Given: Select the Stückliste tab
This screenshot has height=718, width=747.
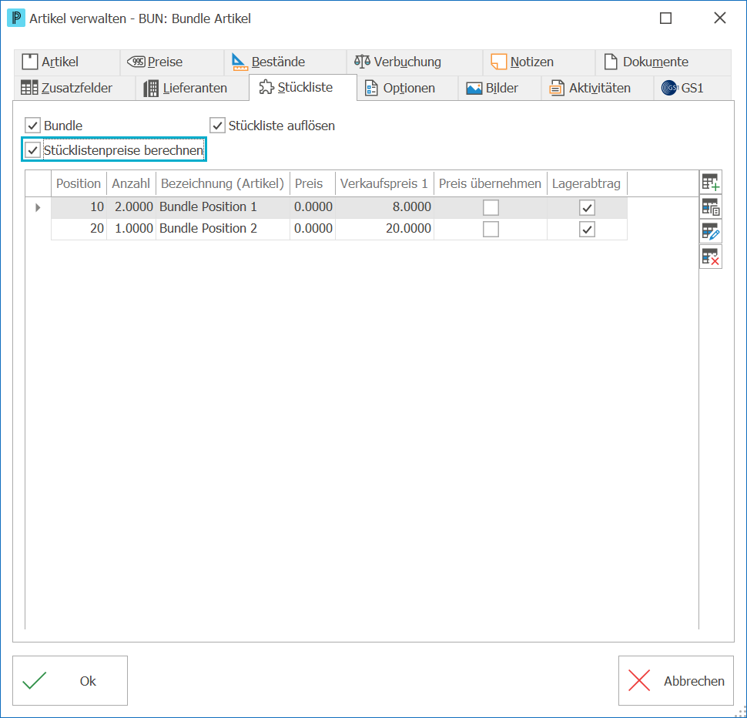Looking at the screenshot, I should click(x=303, y=87).
